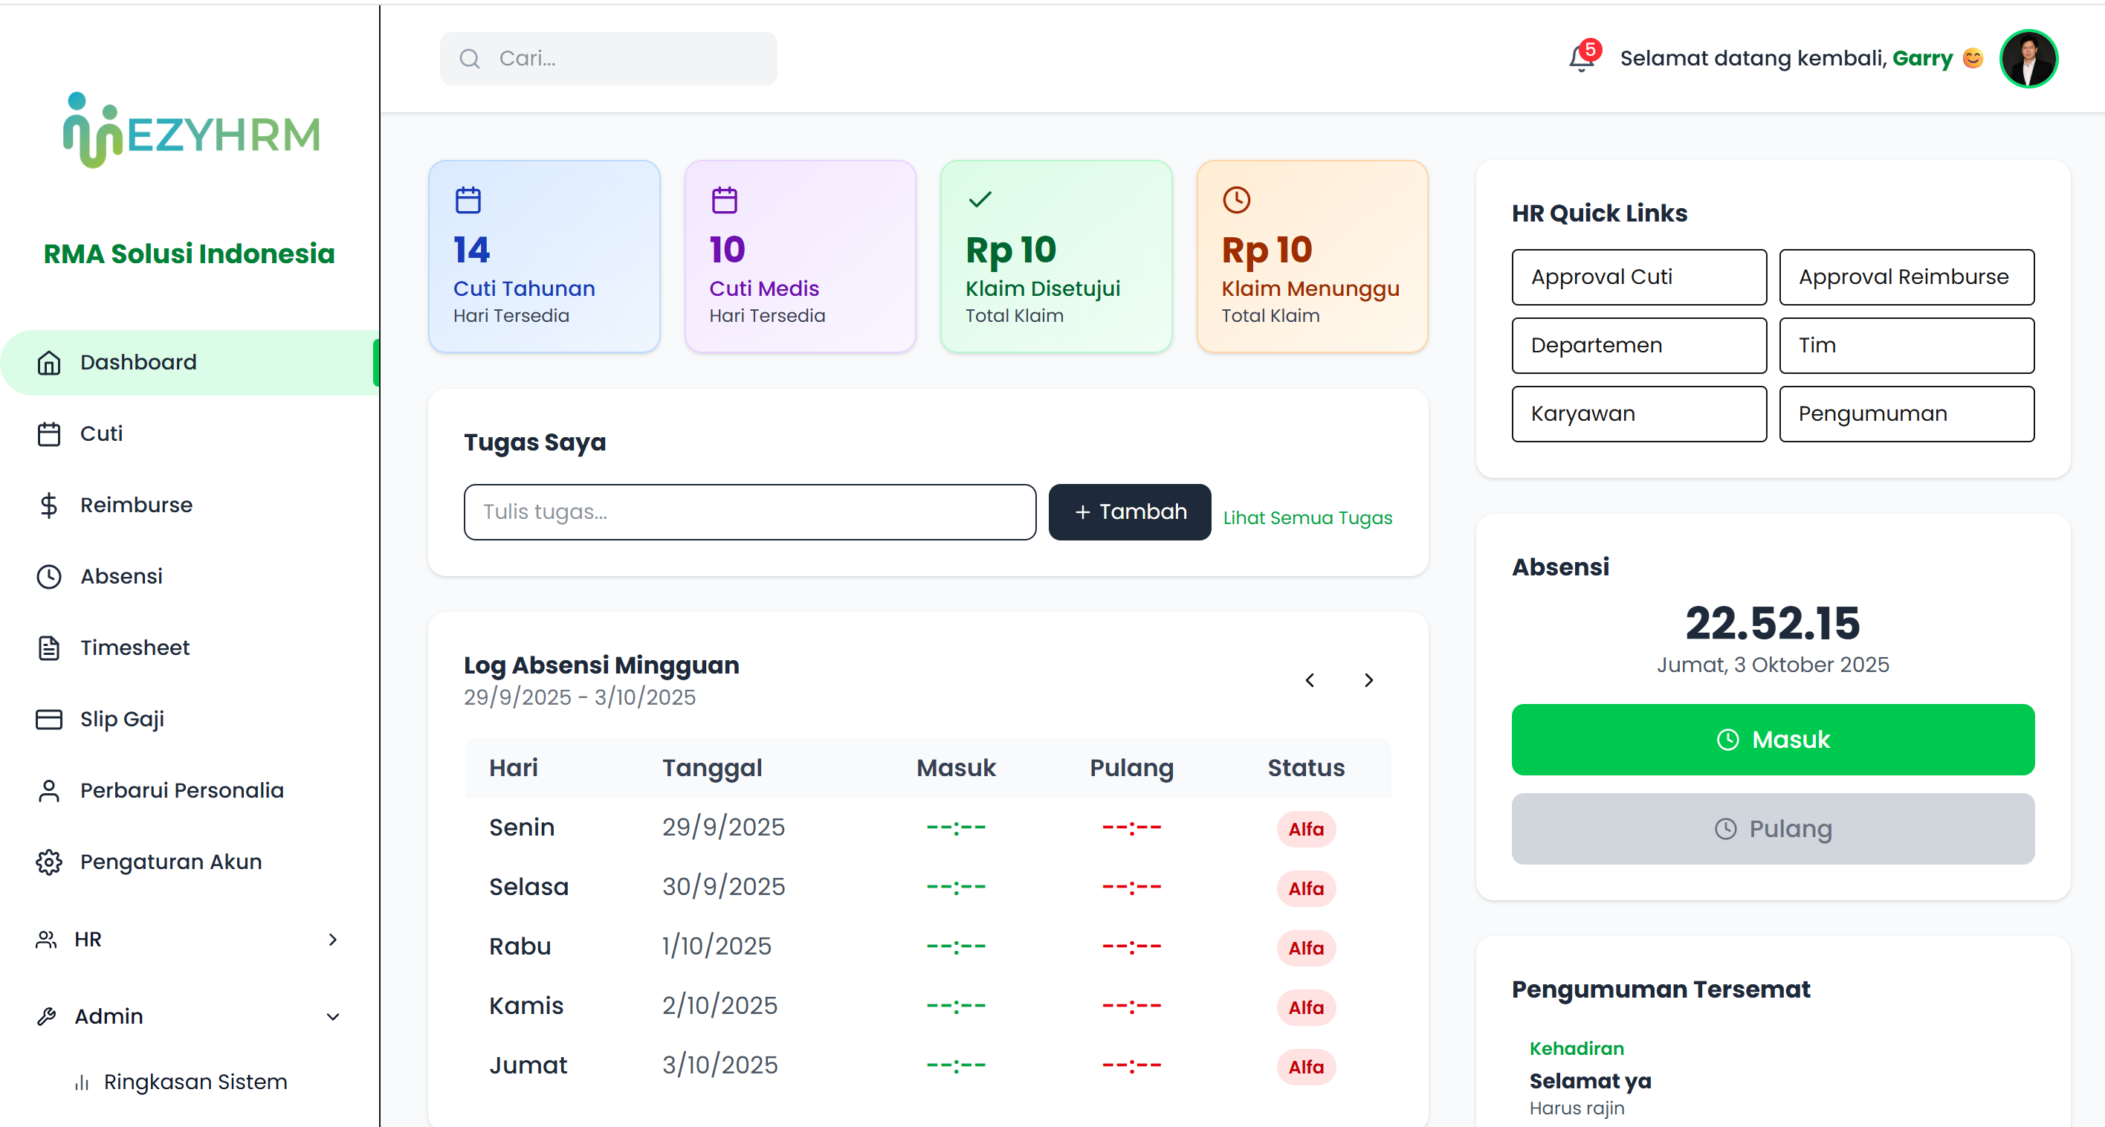Select the Dashboard menu item

click(138, 362)
